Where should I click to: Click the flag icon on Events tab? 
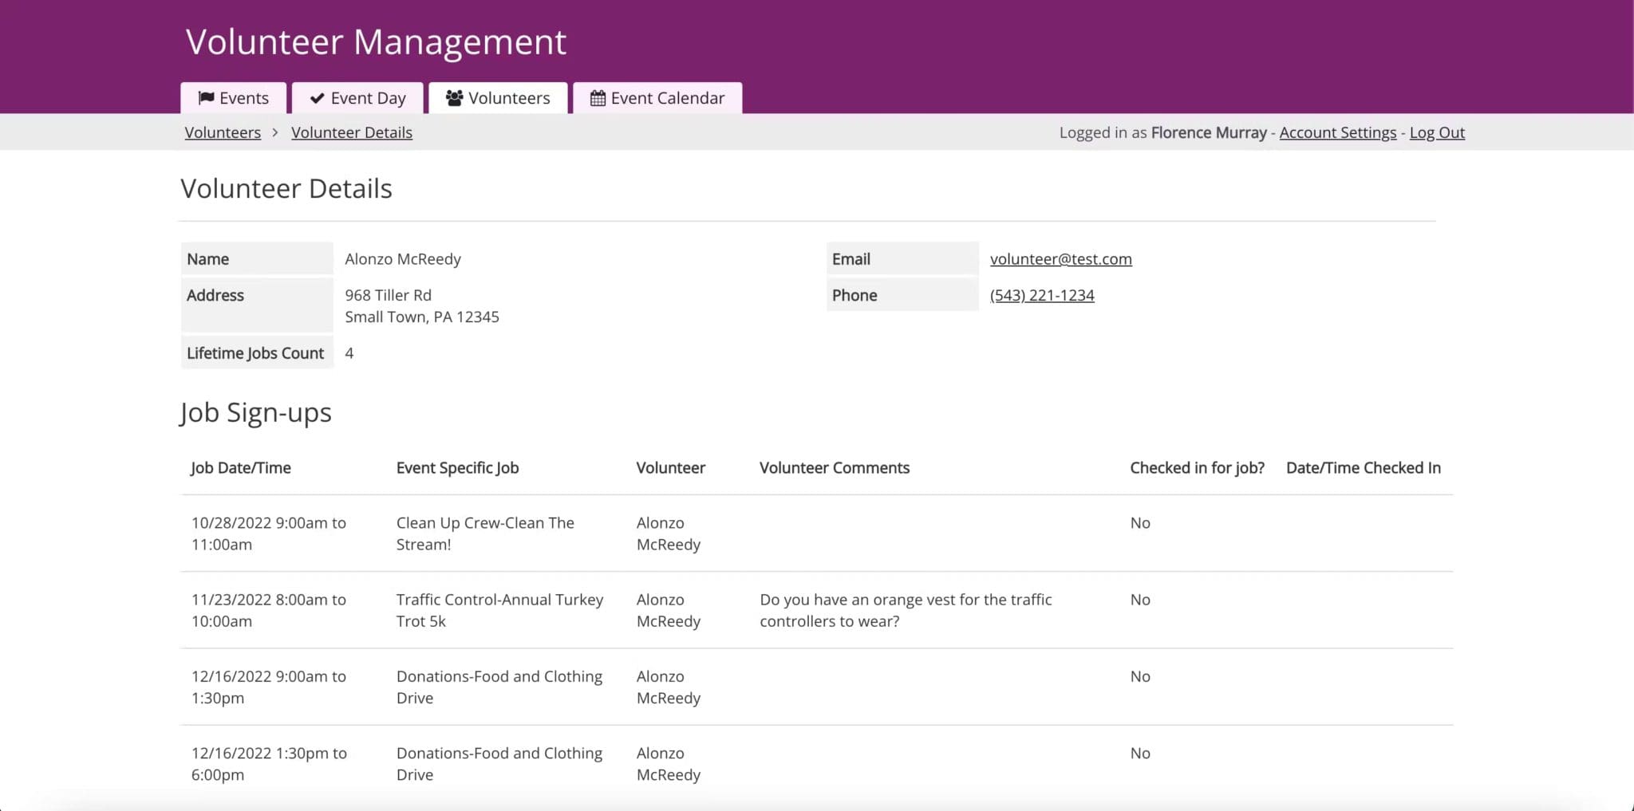click(x=207, y=97)
